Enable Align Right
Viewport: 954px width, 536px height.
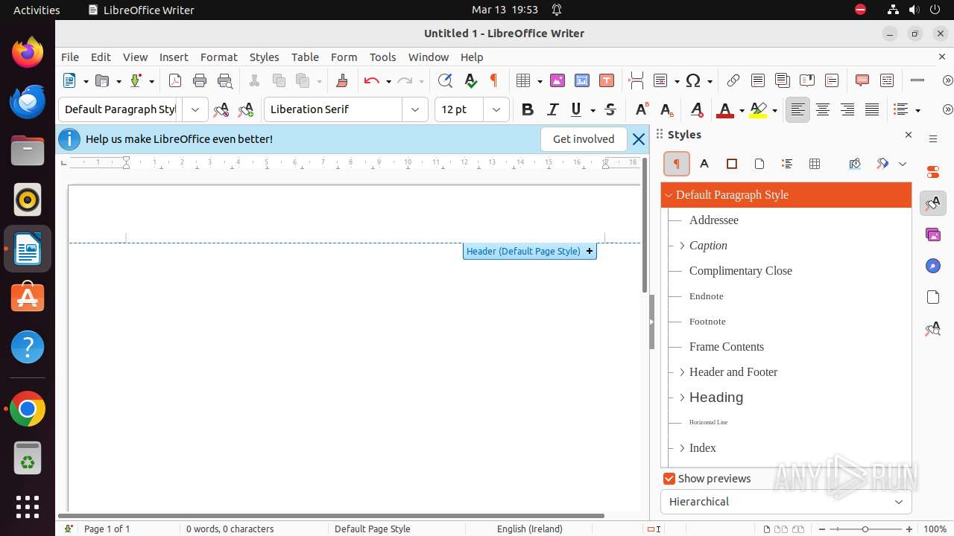[847, 109]
